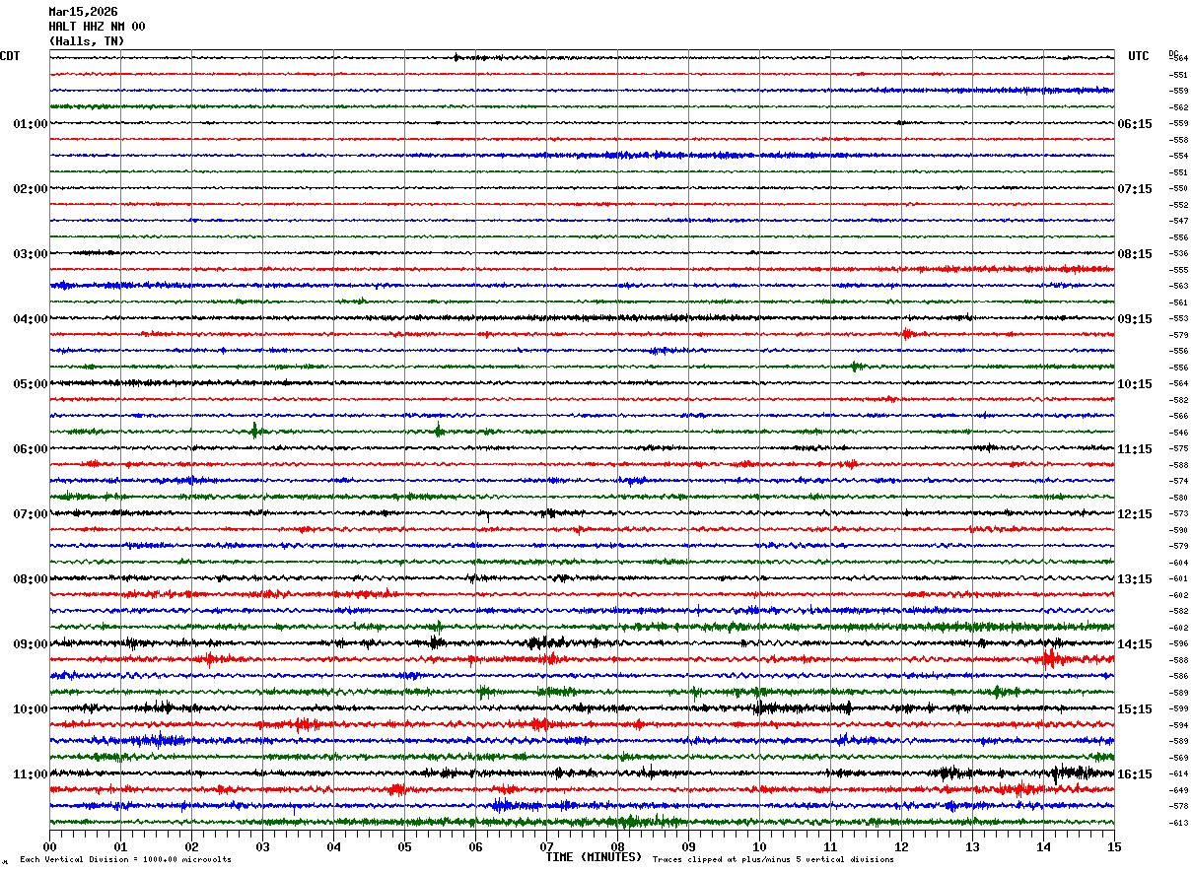Click the "08:00" CDT time label
The image size is (1193, 873).
click(31, 579)
